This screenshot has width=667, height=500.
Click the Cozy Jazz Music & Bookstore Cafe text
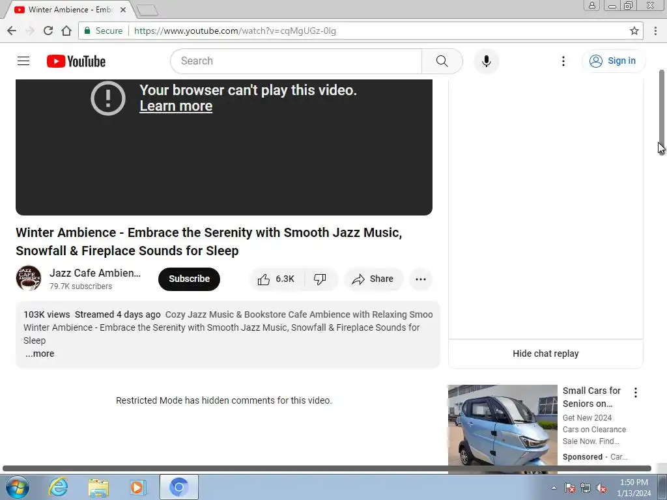[x=298, y=314]
